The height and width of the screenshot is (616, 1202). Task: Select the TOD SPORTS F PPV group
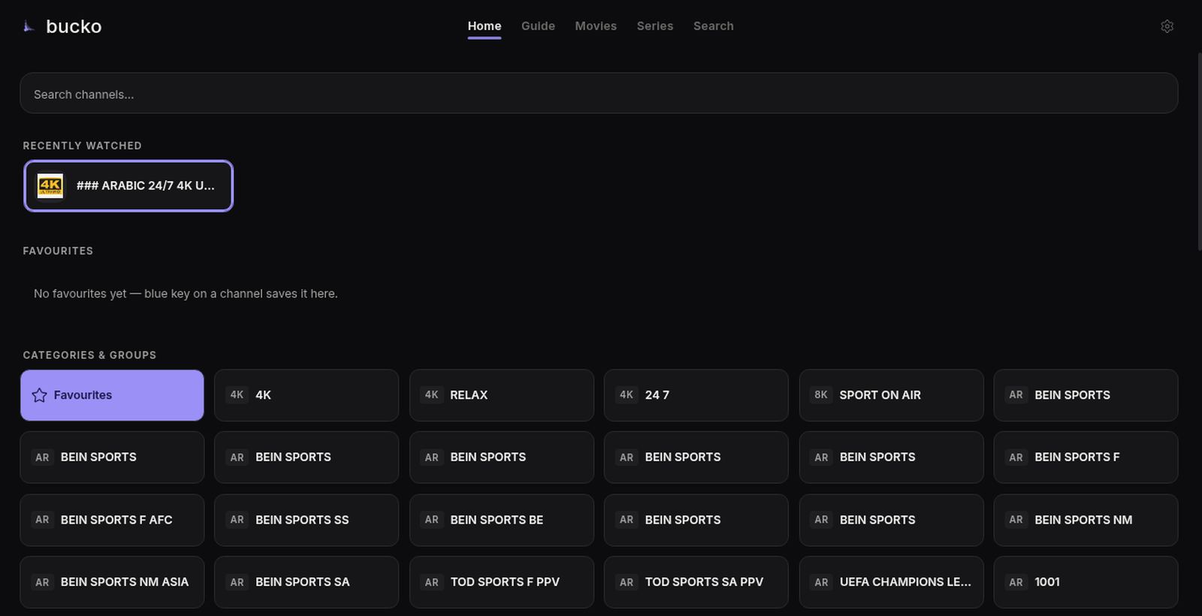coord(502,582)
